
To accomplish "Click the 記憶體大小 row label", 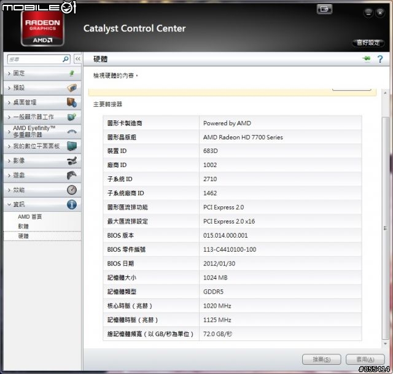I will point(122,278).
